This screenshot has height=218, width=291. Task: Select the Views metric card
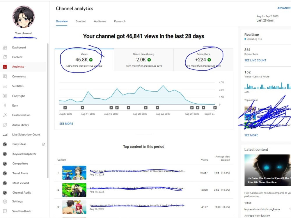click(84, 60)
